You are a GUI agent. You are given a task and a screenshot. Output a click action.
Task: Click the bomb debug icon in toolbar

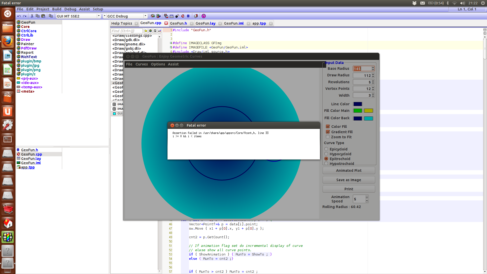(x=177, y=16)
